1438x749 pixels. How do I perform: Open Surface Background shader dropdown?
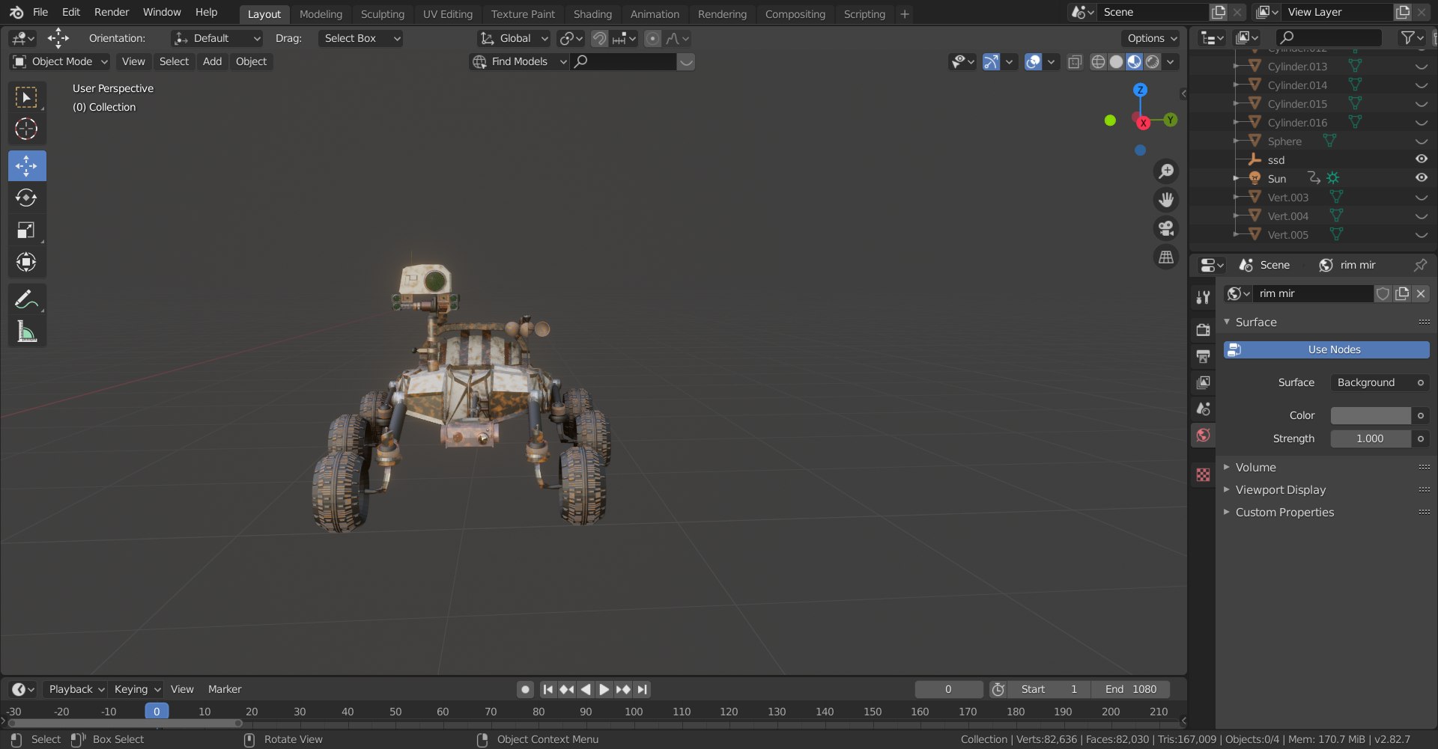coord(1380,382)
